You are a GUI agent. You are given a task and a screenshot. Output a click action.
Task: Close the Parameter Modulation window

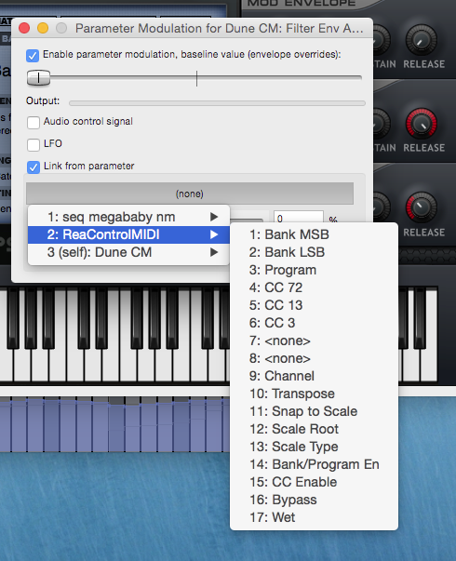click(24, 28)
